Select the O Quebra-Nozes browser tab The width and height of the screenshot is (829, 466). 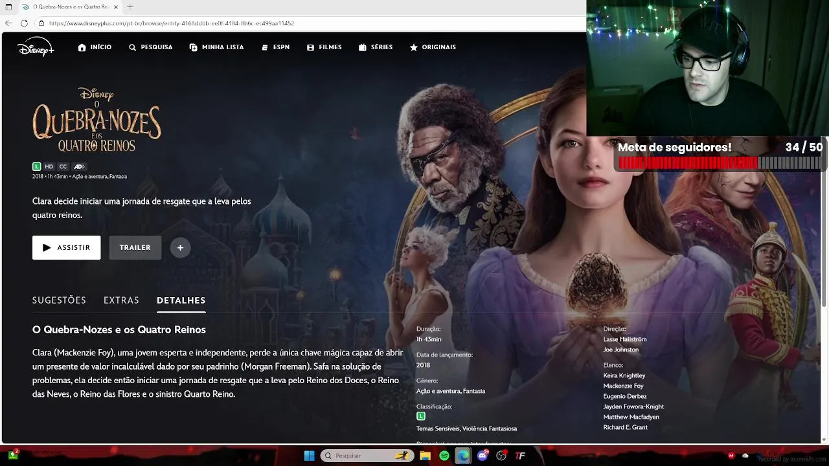(x=70, y=6)
